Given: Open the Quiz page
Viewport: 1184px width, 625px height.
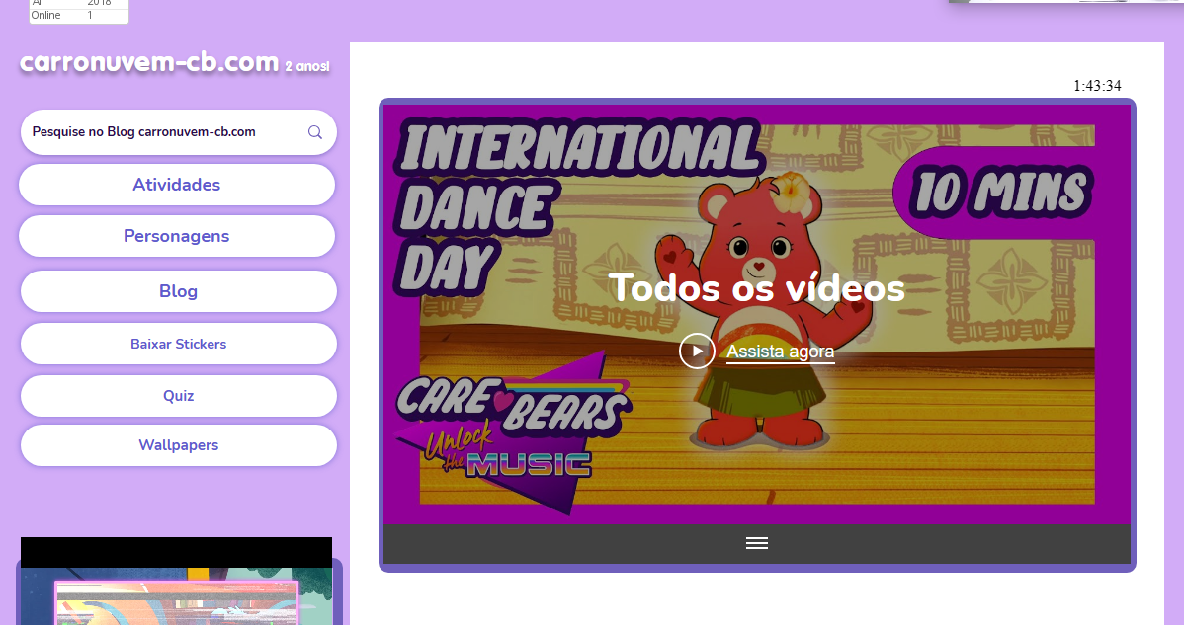Looking at the screenshot, I should point(178,396).
